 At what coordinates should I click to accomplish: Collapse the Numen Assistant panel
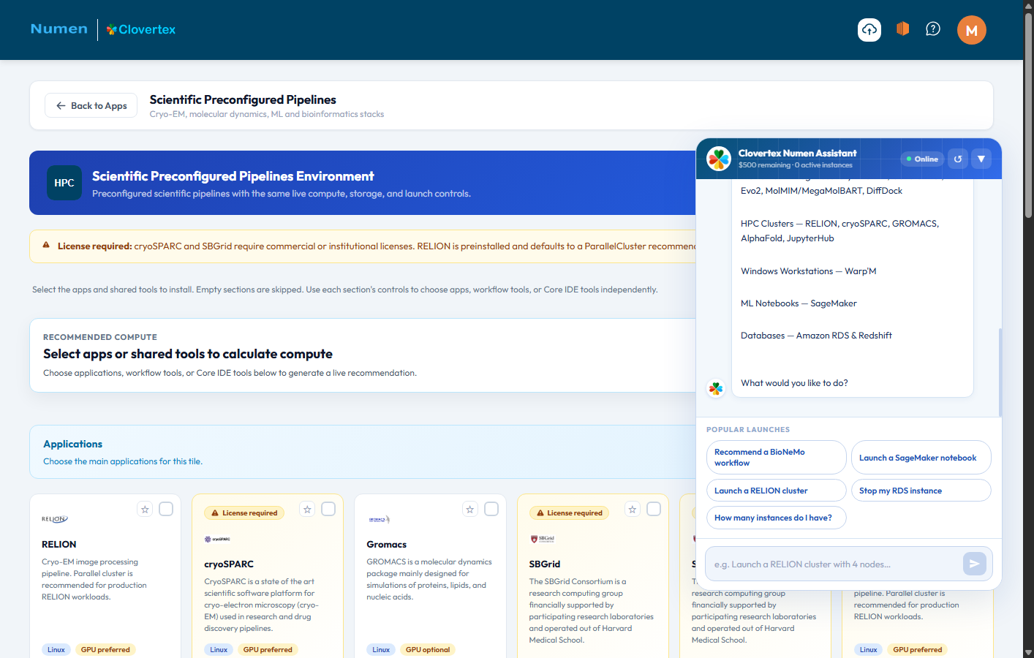[x=981, y=159]
